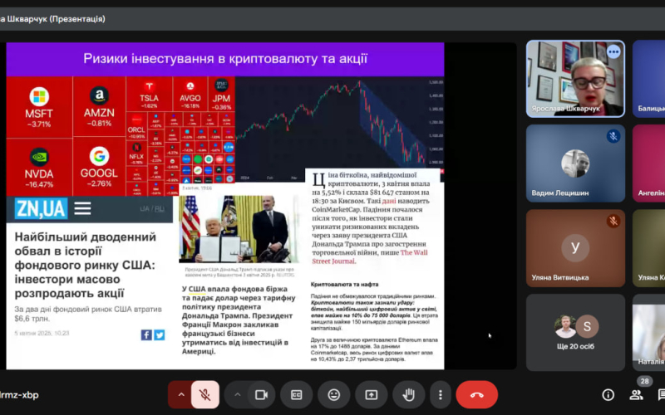The width and height of the screenshot is (665, 415).
Task: Click 'The Wall Street Journal' link
Action: [370, 256]
